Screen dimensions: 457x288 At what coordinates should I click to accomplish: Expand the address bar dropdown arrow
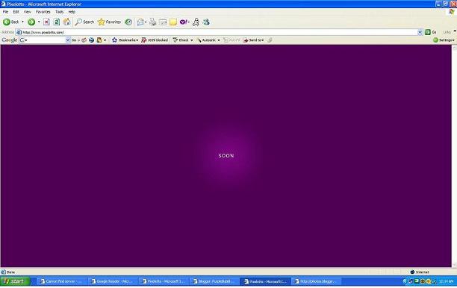click(420, 32)
